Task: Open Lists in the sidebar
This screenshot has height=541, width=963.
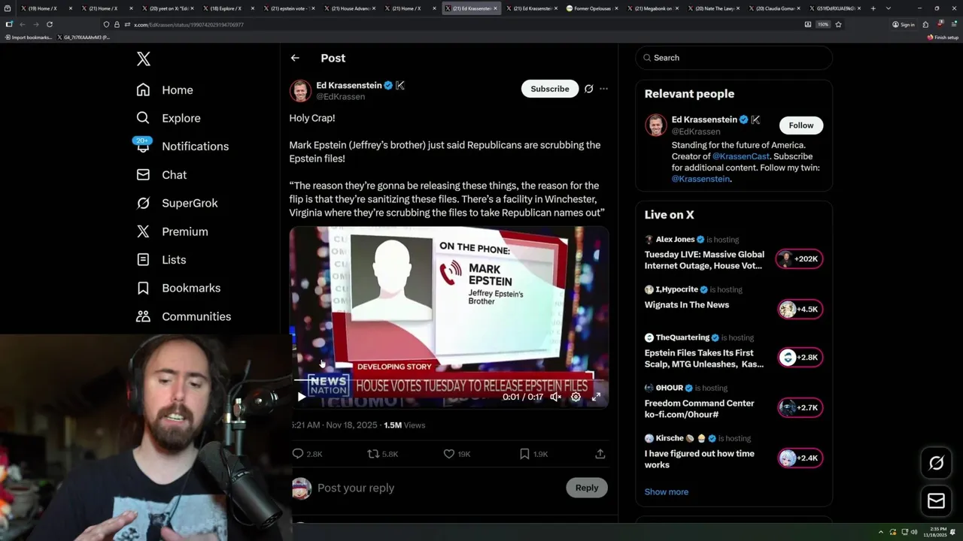Action: [160, 260]
